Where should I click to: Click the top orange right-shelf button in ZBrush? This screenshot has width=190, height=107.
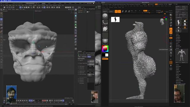171,29
